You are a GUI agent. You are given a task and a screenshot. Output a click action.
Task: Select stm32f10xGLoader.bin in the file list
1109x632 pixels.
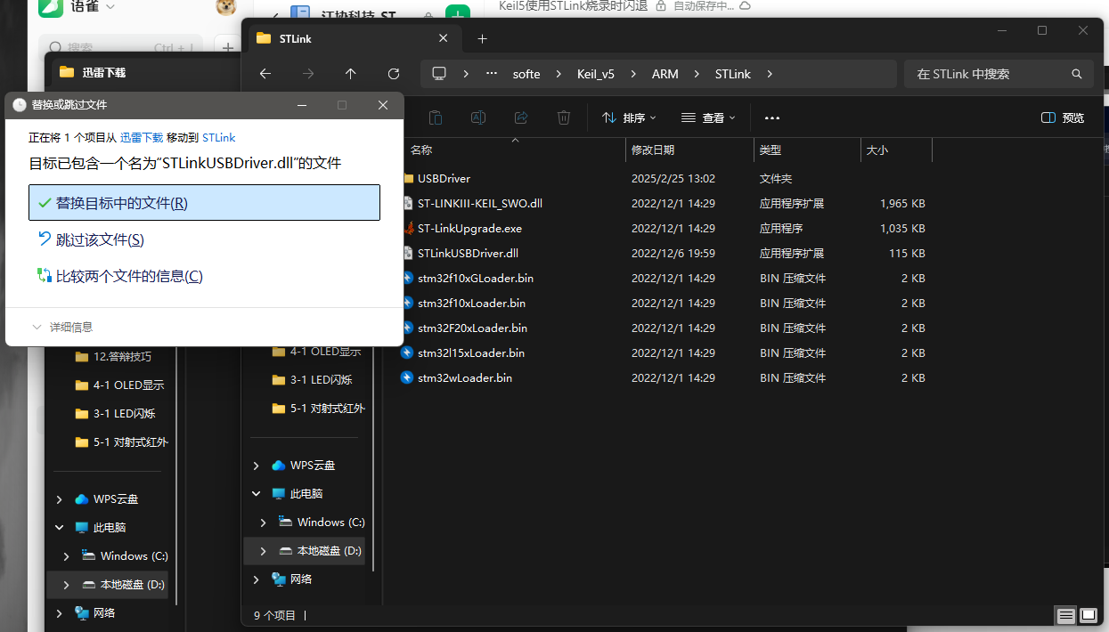point(476,279)
